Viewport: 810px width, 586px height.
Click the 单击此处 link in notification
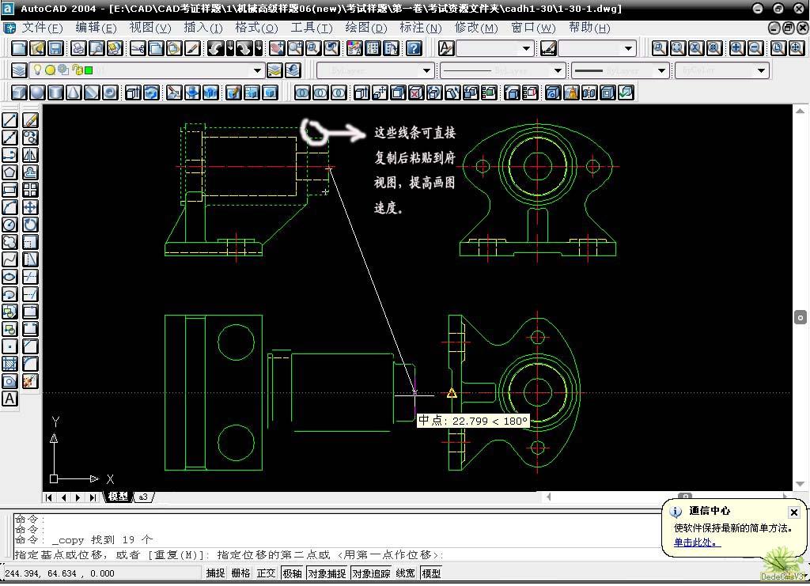[x=696, y=543]
